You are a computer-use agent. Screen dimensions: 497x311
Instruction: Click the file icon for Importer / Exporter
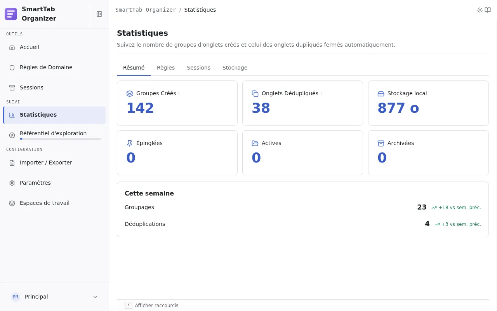[x=12, y=163]
